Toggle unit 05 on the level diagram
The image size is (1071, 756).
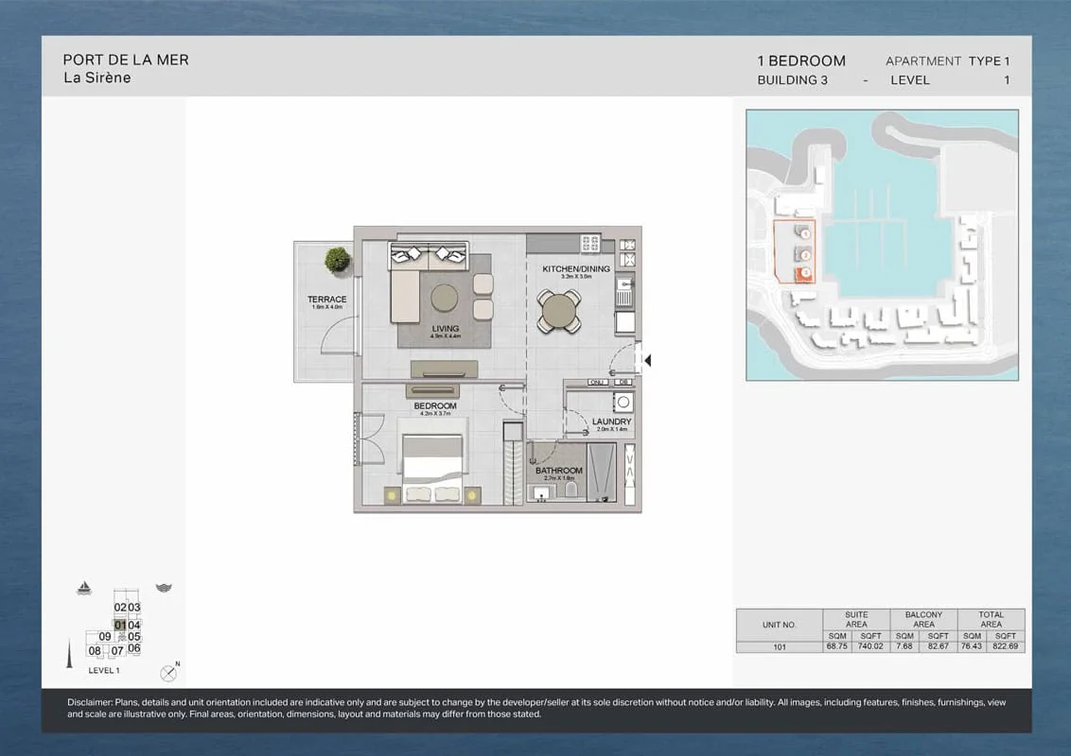tap(133, 636)
